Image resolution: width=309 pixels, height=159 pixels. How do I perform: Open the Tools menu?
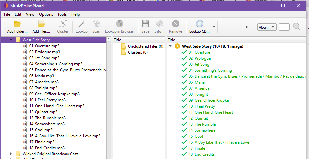pyautogui.click(x=62, y=14)
